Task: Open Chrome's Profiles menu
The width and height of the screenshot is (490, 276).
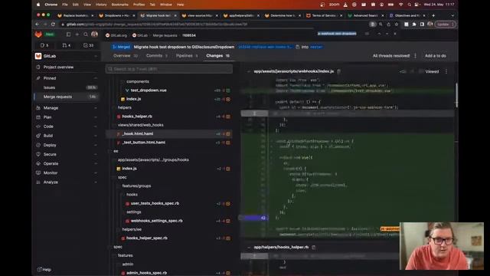Action: click(x=139, y=5)
